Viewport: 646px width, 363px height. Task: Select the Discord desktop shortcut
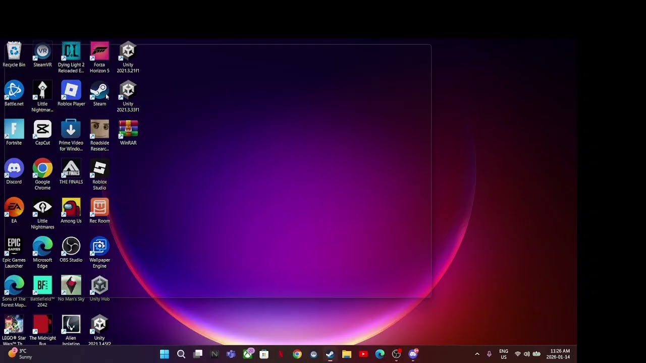(x=14, y=172)
